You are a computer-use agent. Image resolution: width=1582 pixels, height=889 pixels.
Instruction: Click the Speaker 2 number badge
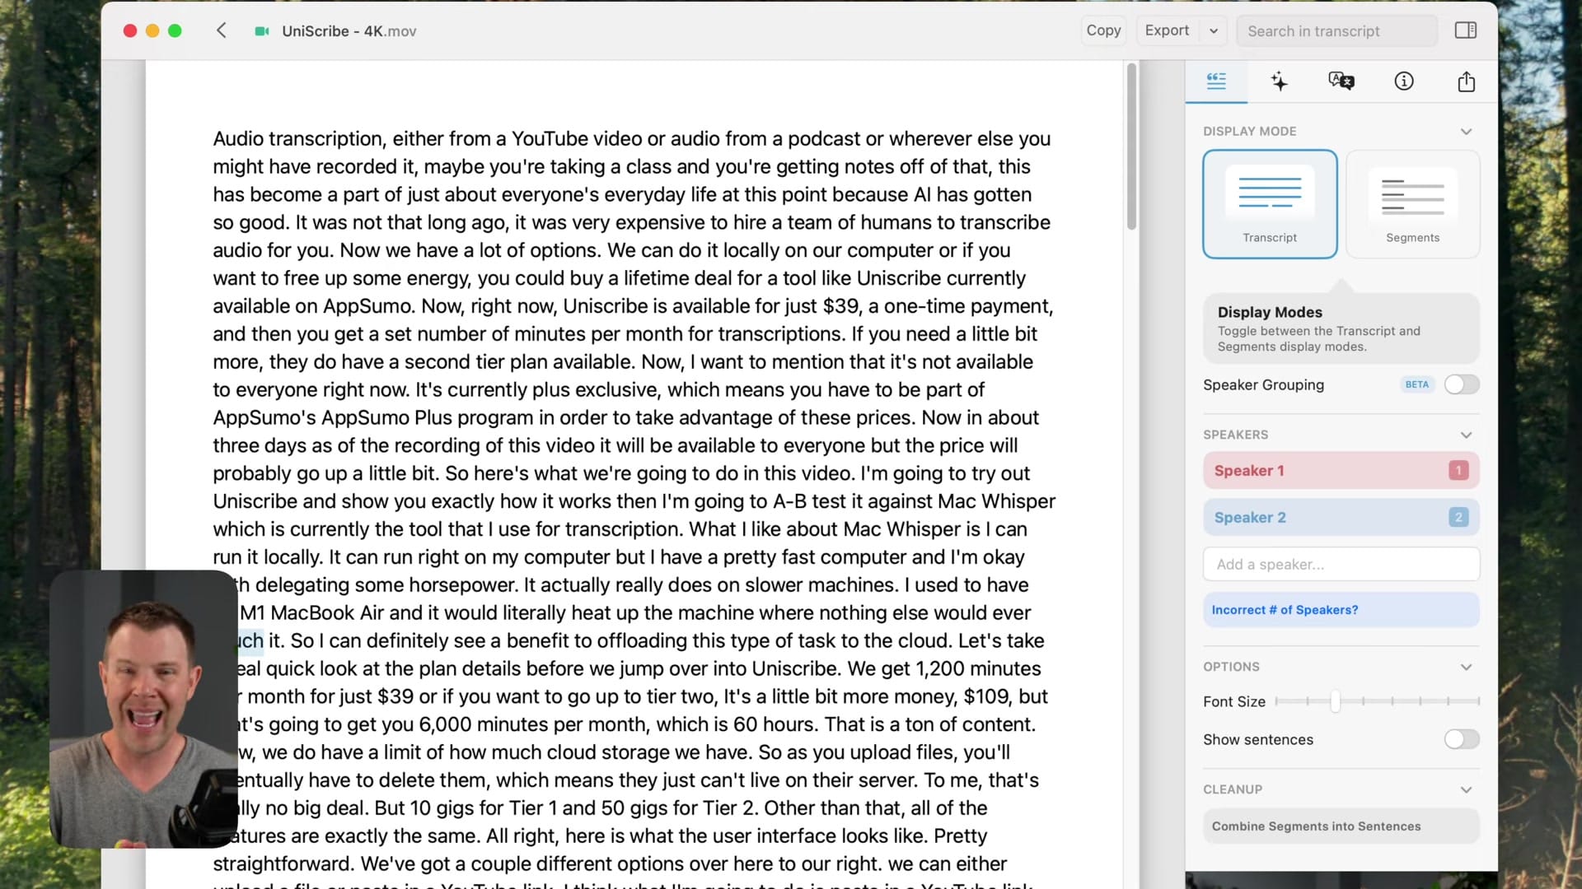[x=1458, y=517]
